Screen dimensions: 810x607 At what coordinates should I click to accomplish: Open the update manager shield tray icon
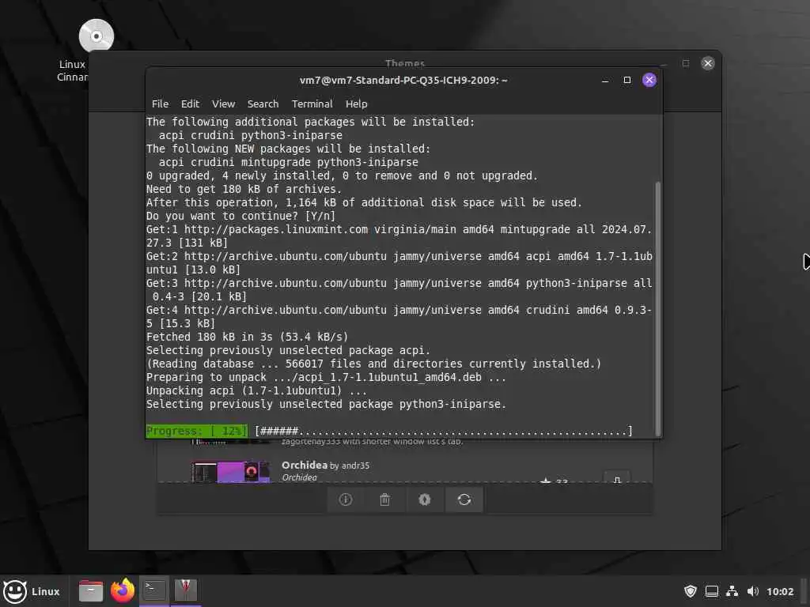690,591
